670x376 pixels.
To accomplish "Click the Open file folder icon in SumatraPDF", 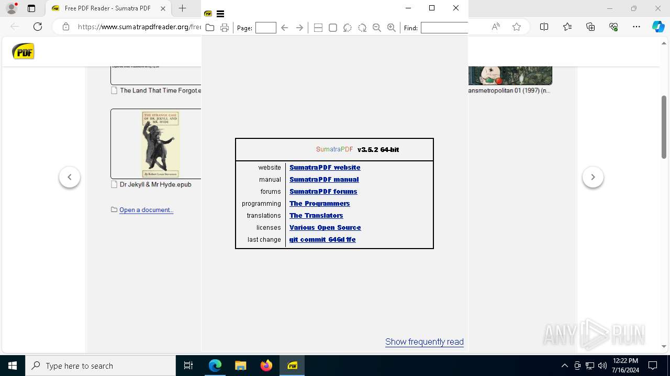I will pos(210,28).
